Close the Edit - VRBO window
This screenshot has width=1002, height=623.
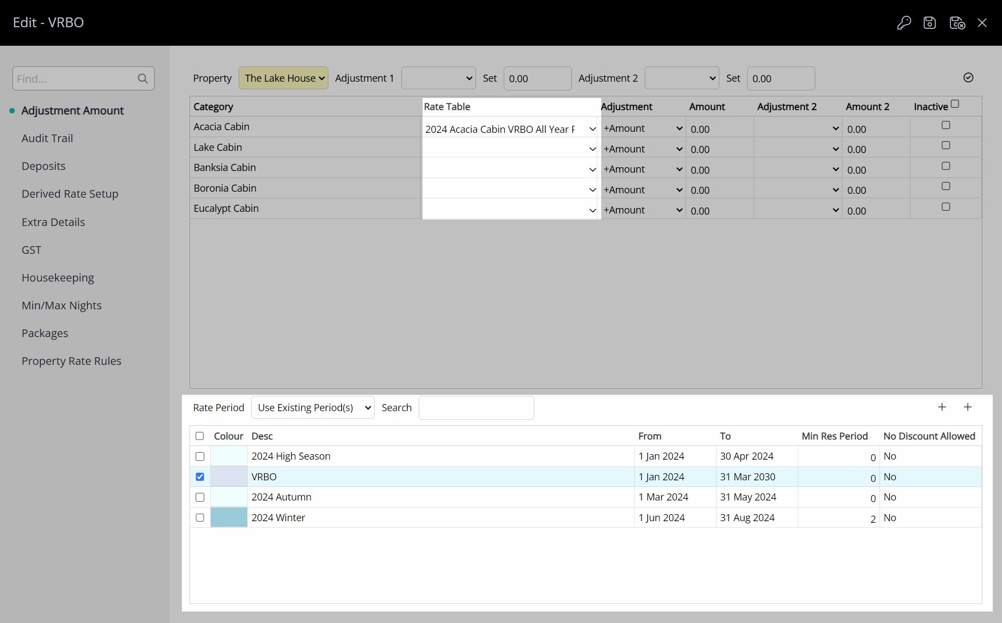click(982, 23)
